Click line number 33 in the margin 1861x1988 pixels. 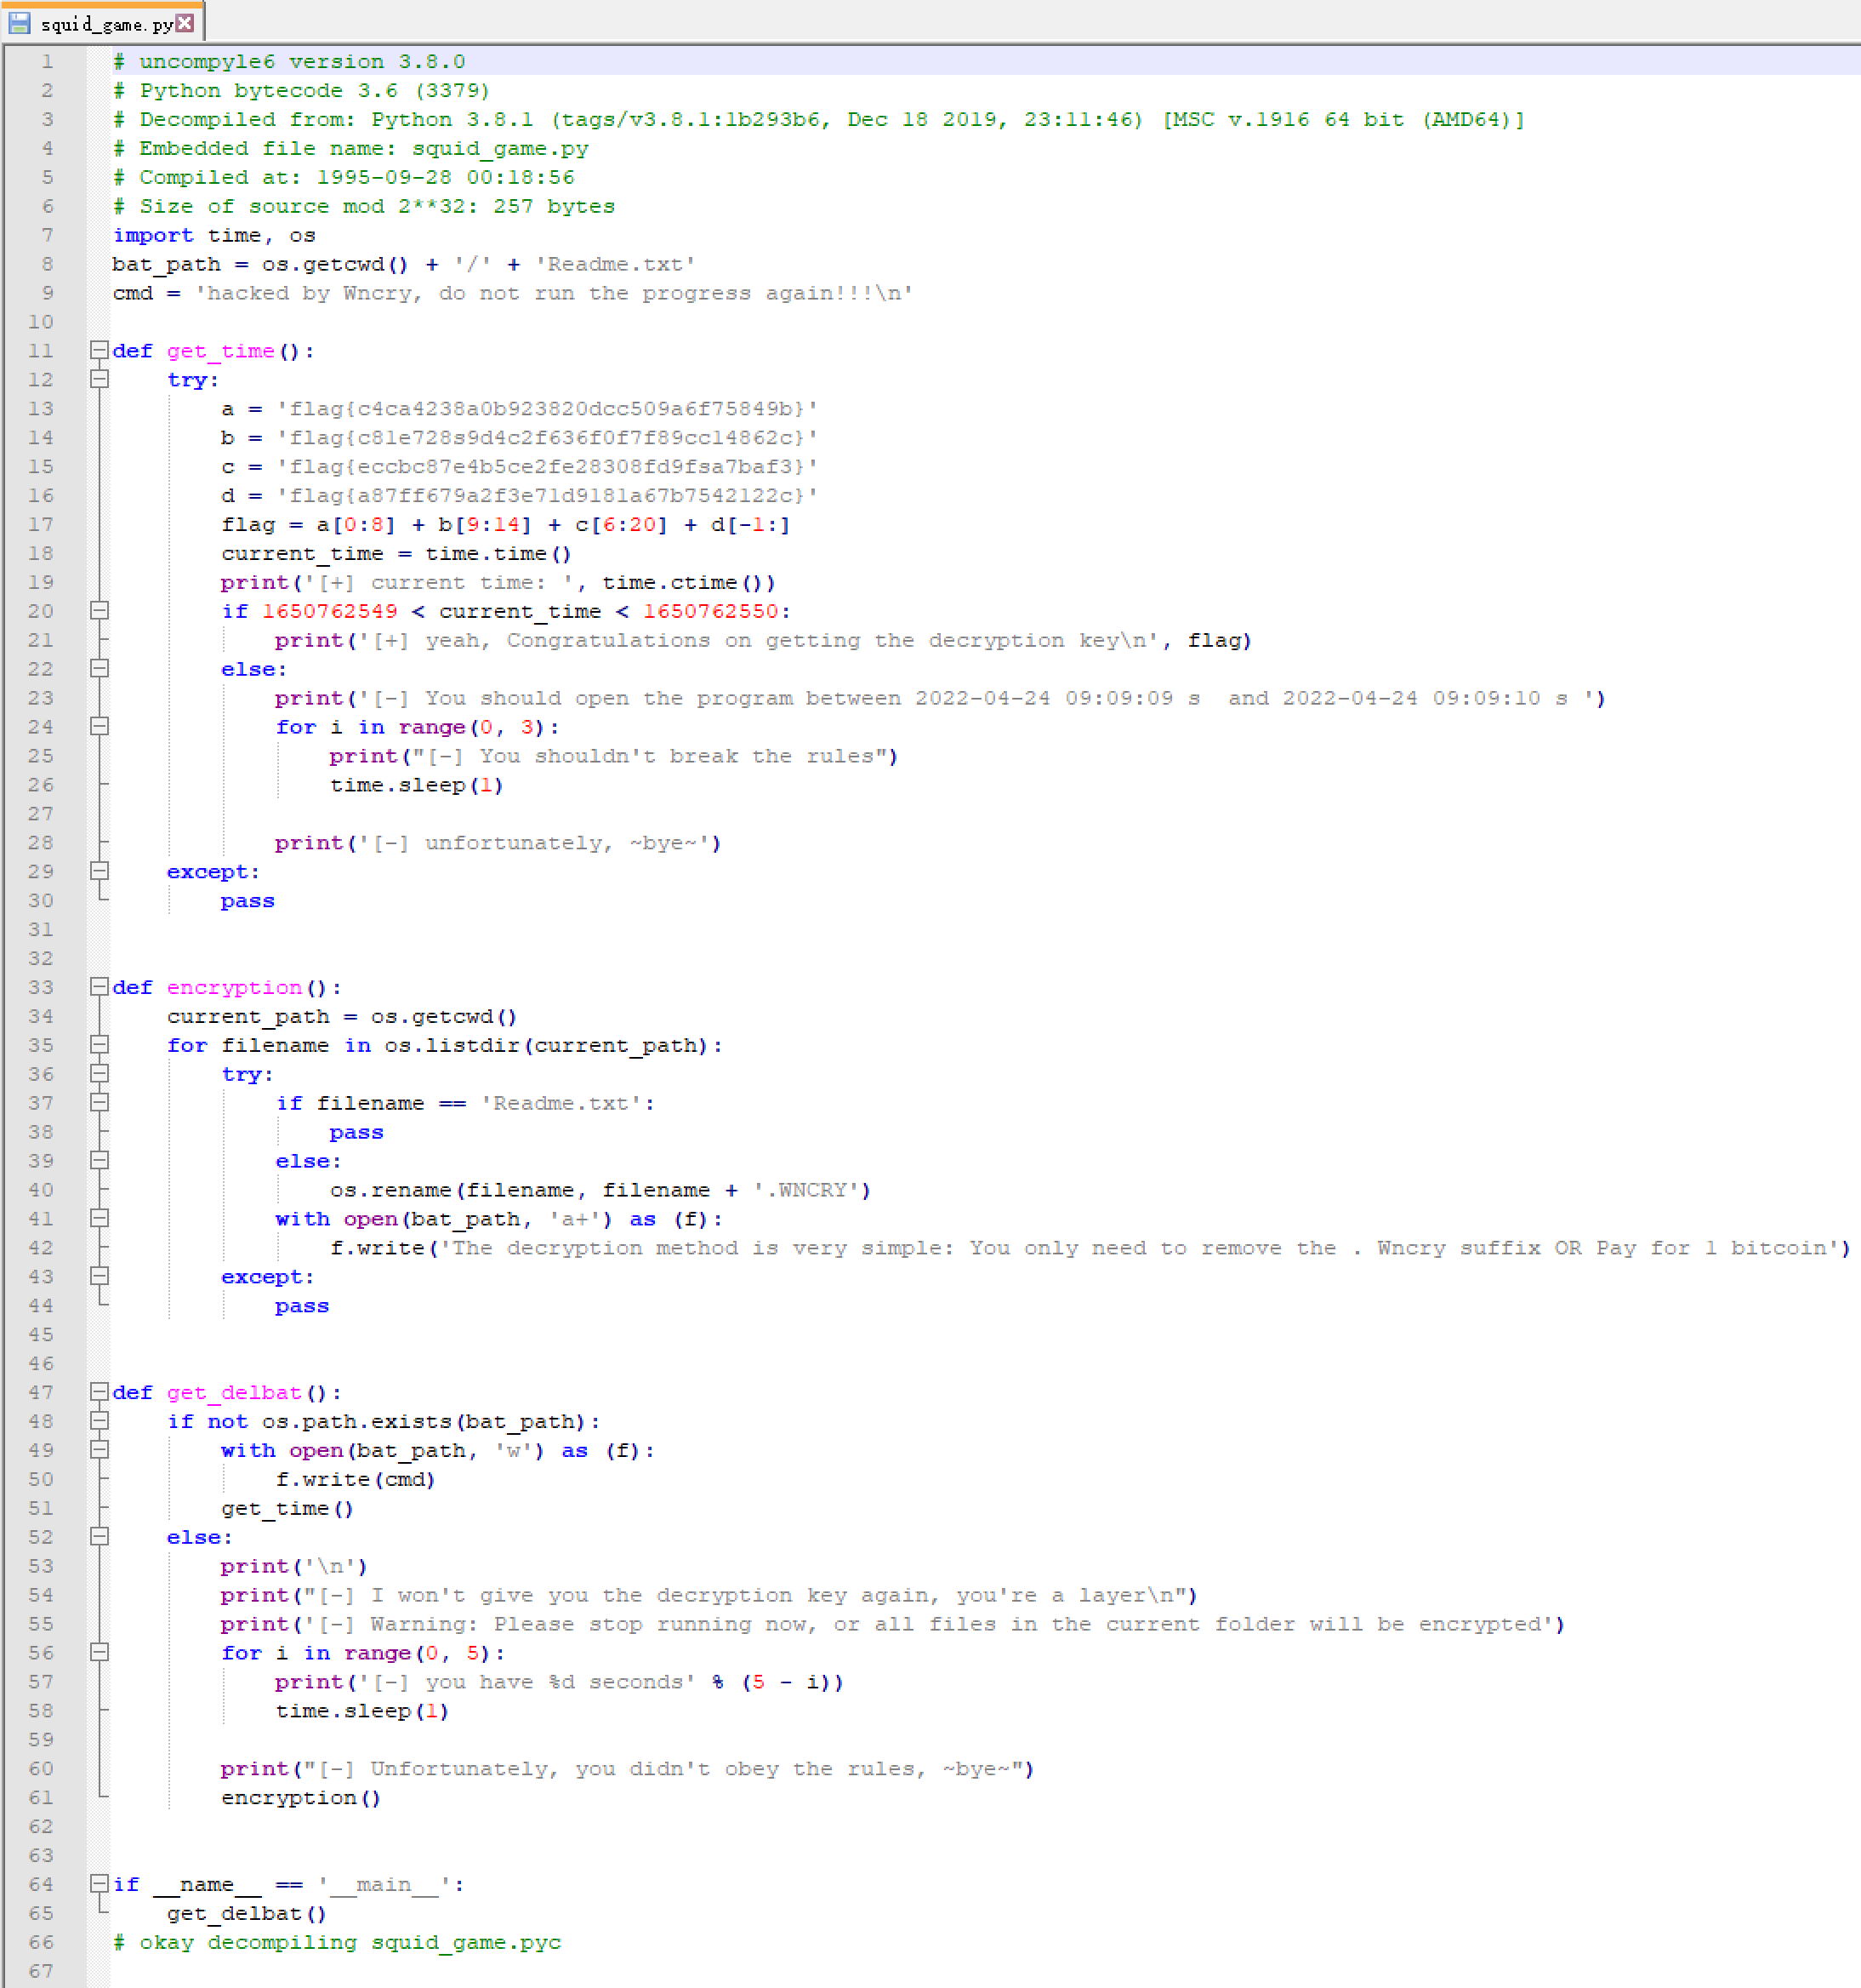41,987
